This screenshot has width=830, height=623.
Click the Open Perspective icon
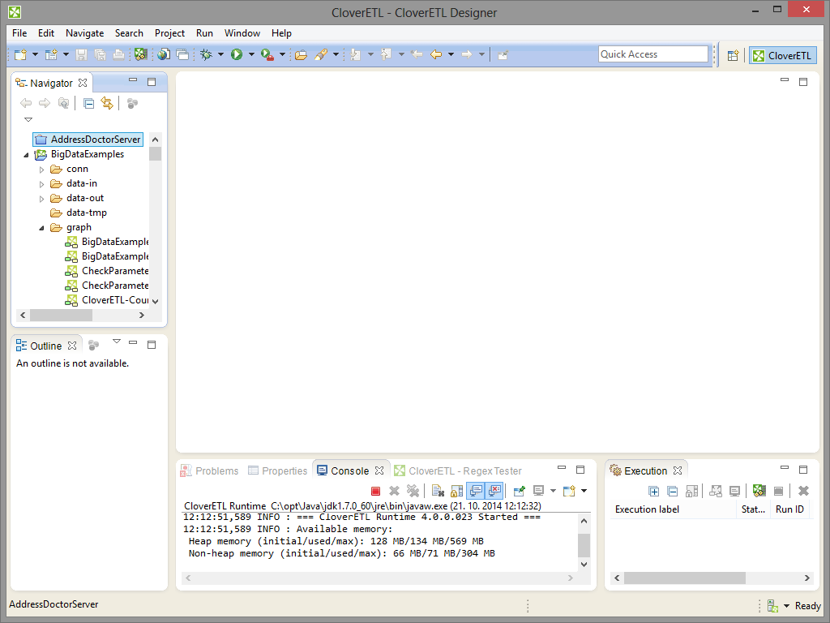(733, 55)
